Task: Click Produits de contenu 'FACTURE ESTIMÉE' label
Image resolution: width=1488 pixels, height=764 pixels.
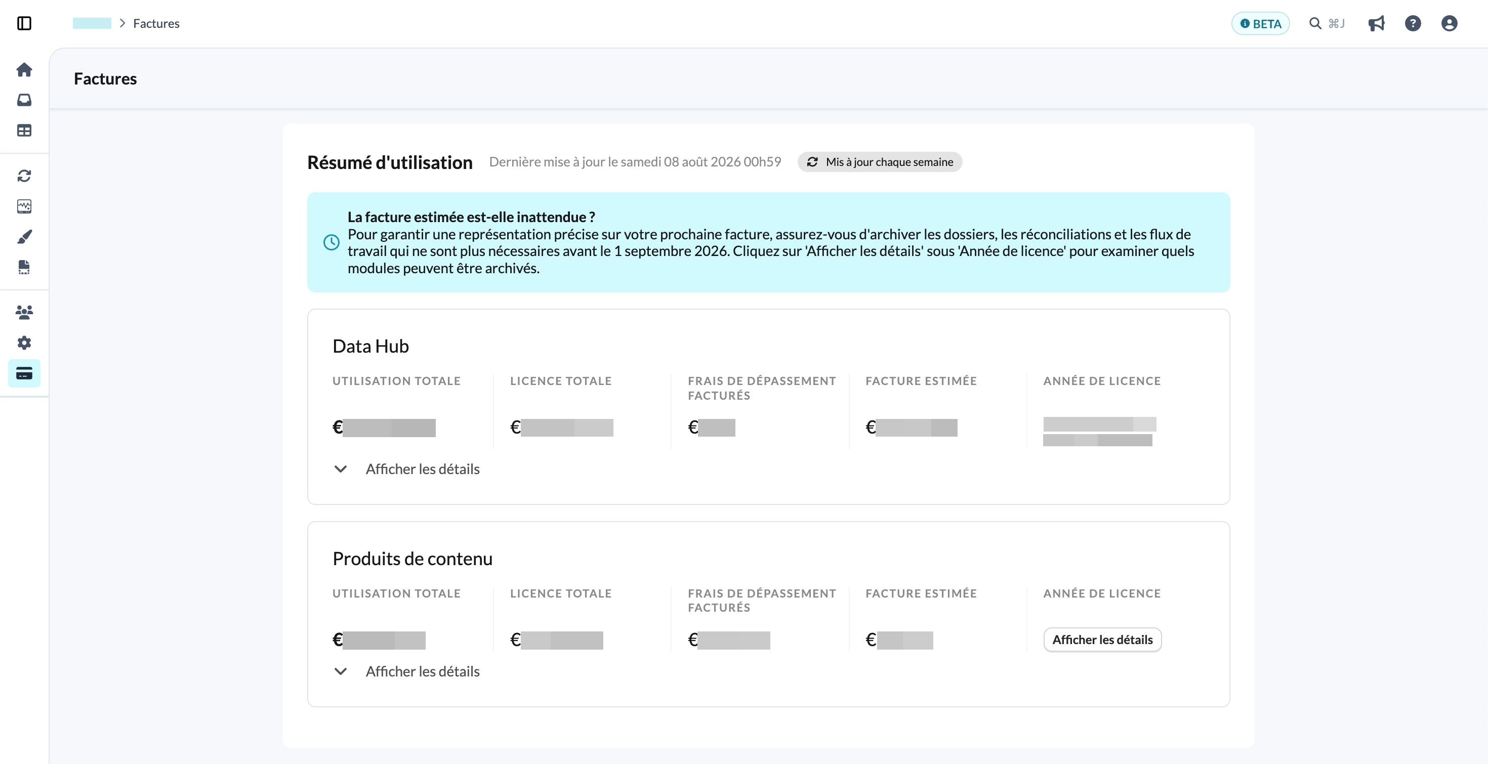Action: (x=921, y=593)
